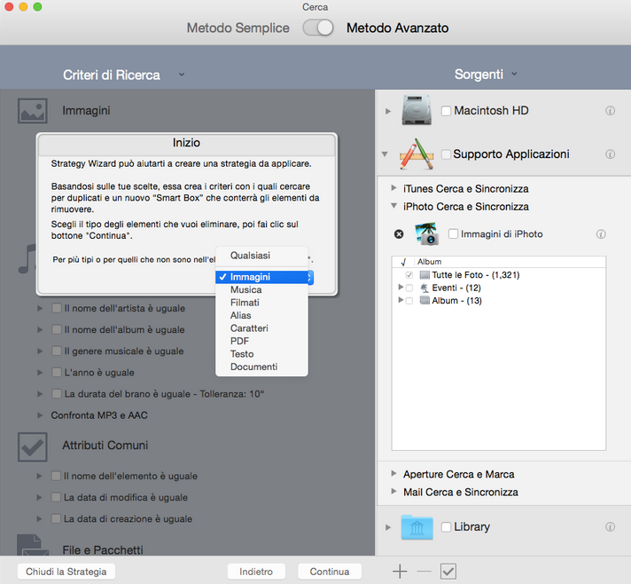Enable Il genere musicale è uguale
Screen dimensions: 631x584
click(x=57, y=351)
